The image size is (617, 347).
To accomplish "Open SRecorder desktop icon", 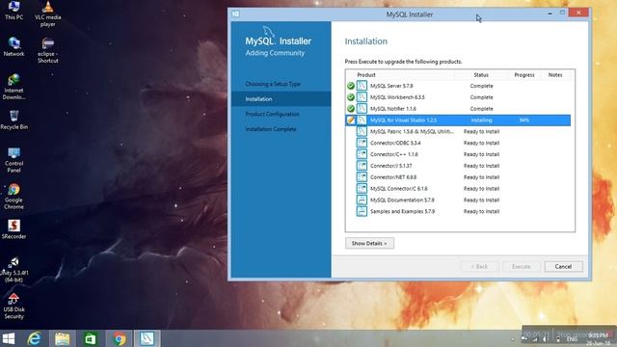I will 13,229.
